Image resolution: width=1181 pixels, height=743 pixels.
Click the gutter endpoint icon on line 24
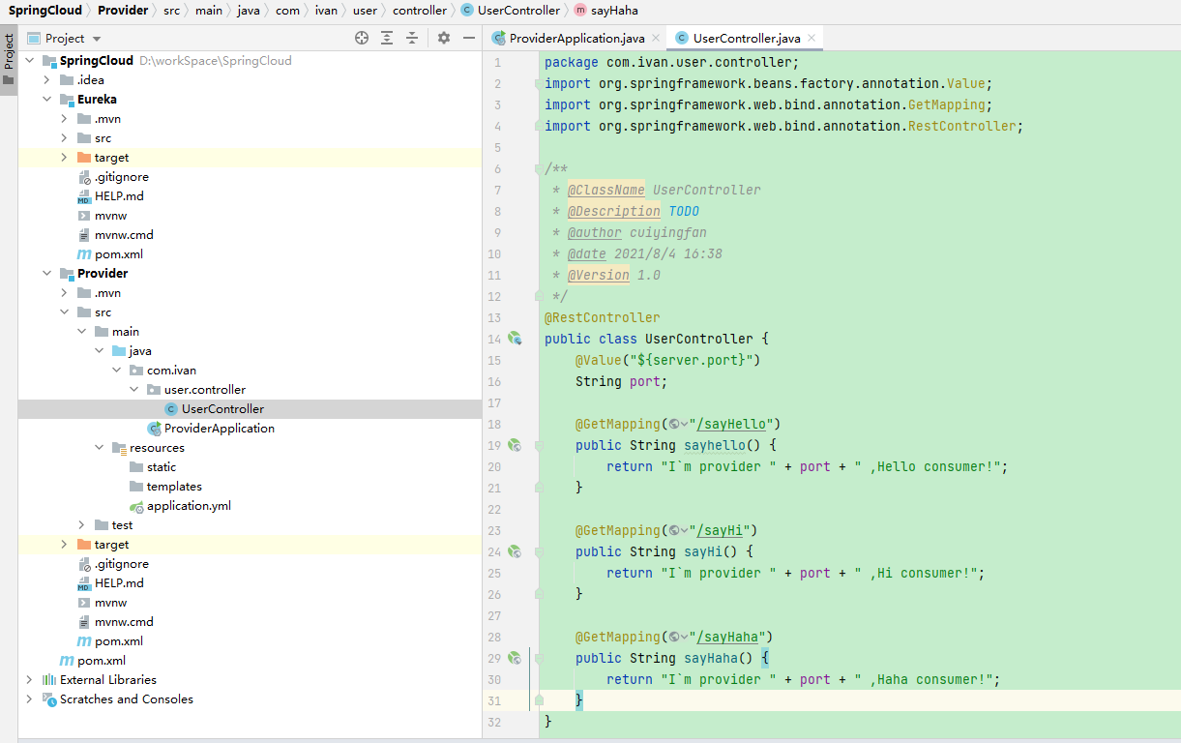click(515, 551)
